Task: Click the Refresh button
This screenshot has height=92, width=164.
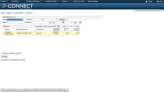Action: [x=62, y=20]
